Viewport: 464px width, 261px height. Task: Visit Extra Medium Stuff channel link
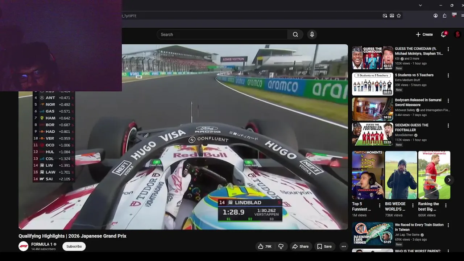407,80
